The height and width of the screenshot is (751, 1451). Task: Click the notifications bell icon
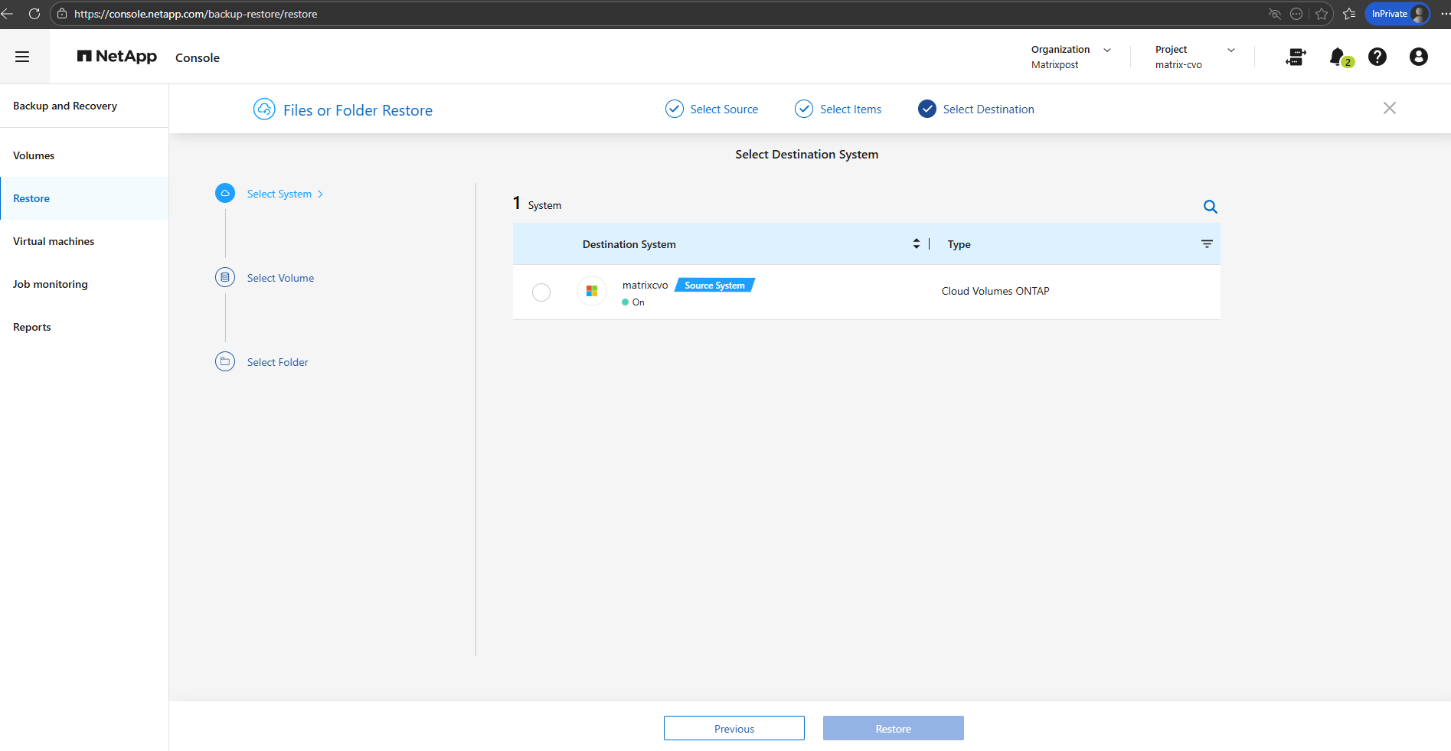(x=1338, y=57)
